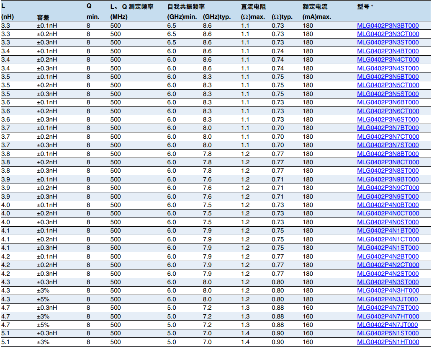This screenshot has height=347, width=434.
Task: Select the MLG0402P3N9CT000 model link
Action: [x=388, y=188]
